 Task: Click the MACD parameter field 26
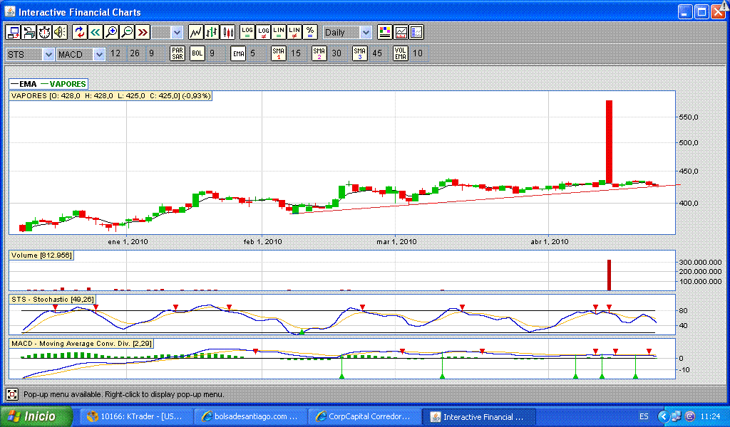click(x=135, y=53)
